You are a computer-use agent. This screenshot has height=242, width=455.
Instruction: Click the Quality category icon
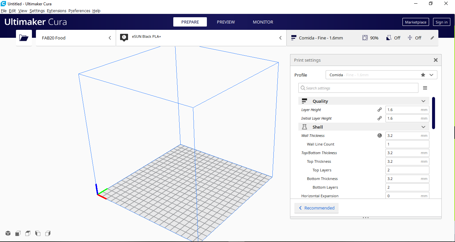(304, 101)
